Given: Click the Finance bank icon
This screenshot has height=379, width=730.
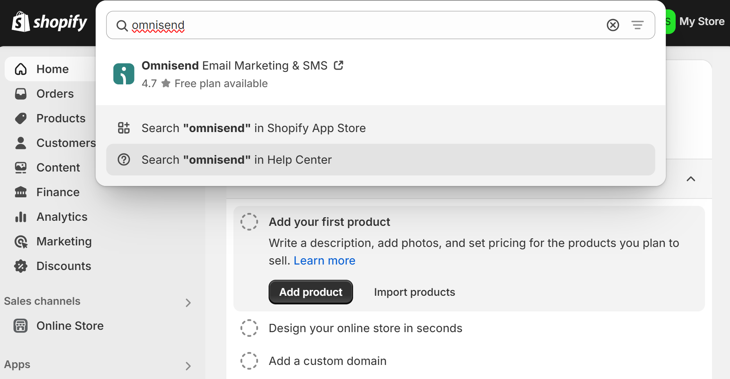Looking at the screenshot, I should coord(21,192).
